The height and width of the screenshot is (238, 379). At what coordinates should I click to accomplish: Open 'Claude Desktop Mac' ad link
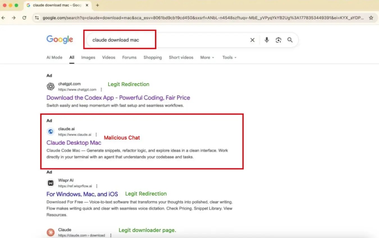pyautogui.click(x=74, y=143)
